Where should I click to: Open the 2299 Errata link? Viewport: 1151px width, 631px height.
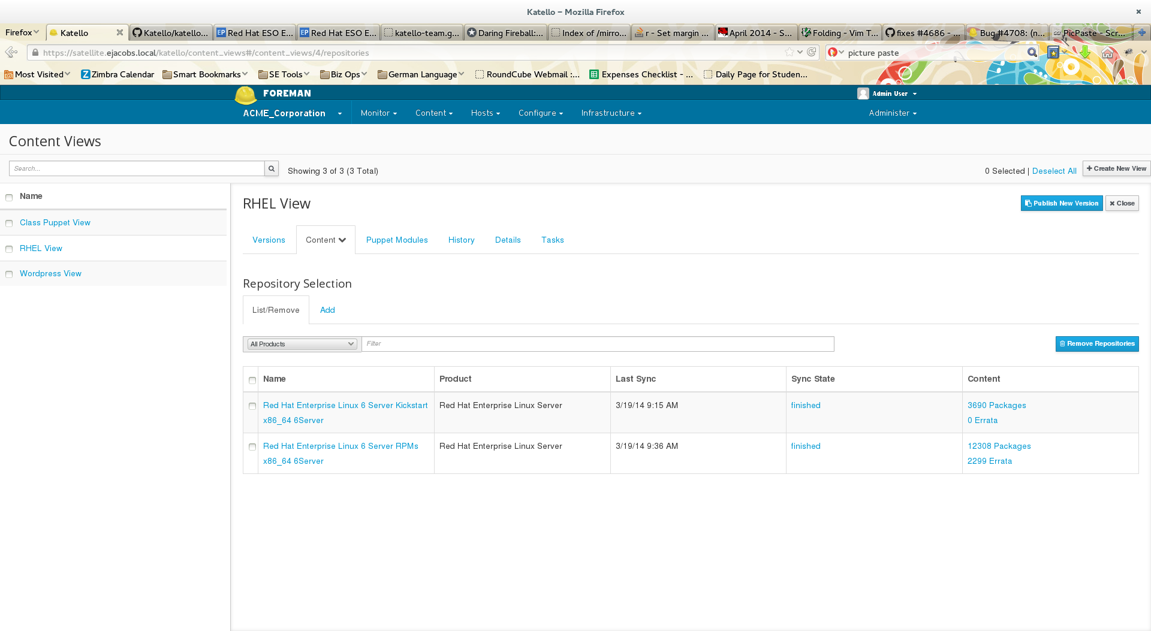click(989, 461)
